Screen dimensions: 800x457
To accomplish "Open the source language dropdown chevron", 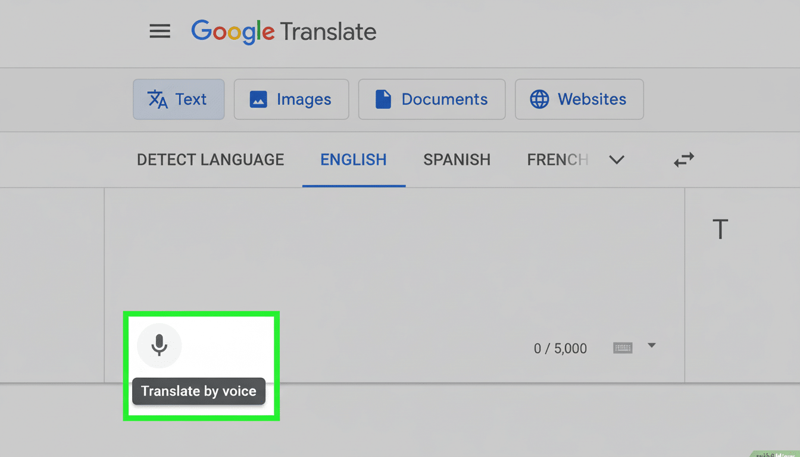I will click(x=617, y=159).
